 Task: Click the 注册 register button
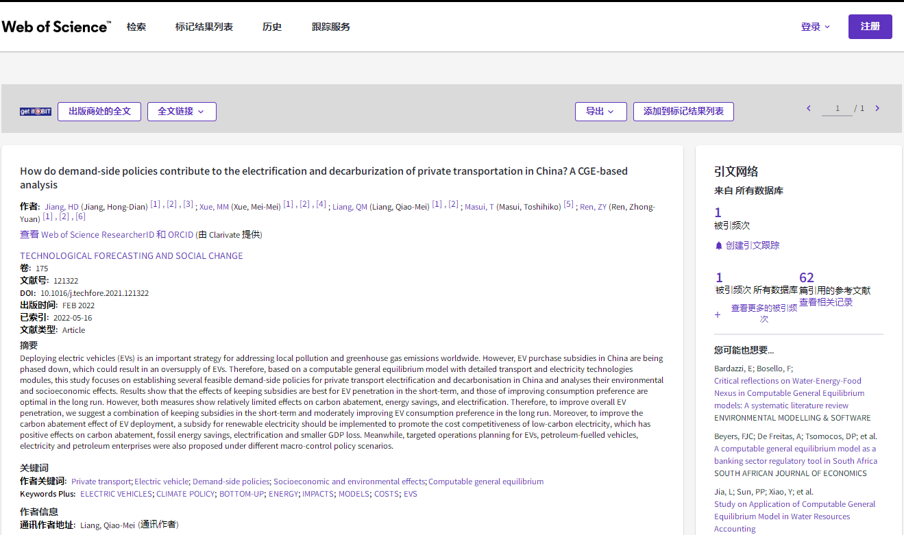pyautogui.click(x=870, y=27)
